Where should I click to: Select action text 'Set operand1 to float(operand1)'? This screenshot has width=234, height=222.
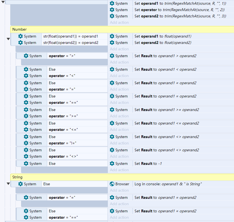point(163,36)
